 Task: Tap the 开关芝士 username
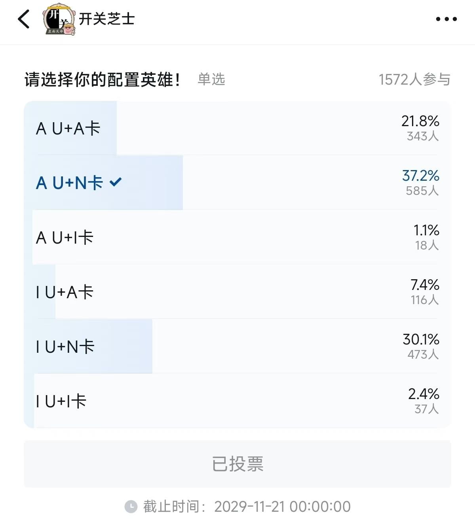coord(107,19)
